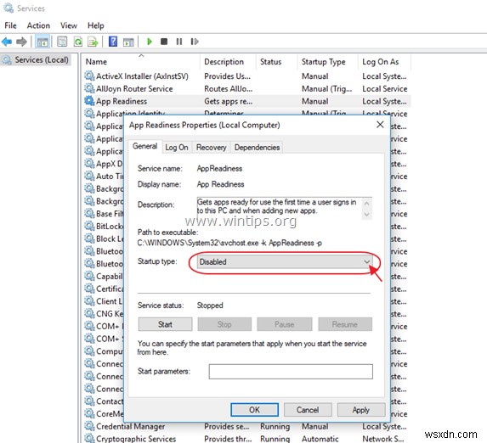The width and height of the screenshot is (487, 443).
Task: Click the CoreMe service gear icon
Action: point(89,413)
